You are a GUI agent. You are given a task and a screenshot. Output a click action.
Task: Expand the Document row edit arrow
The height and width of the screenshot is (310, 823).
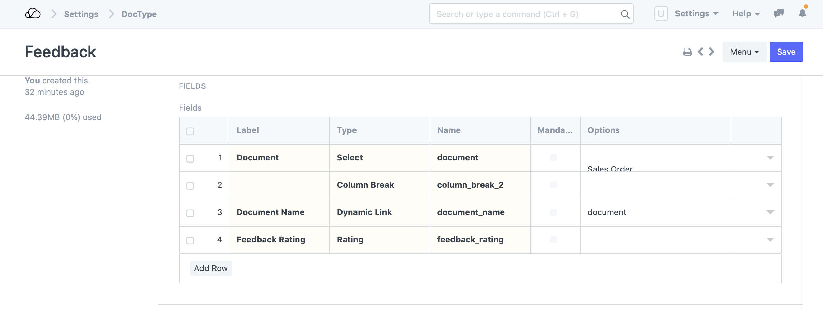click(x=770, y=158)
